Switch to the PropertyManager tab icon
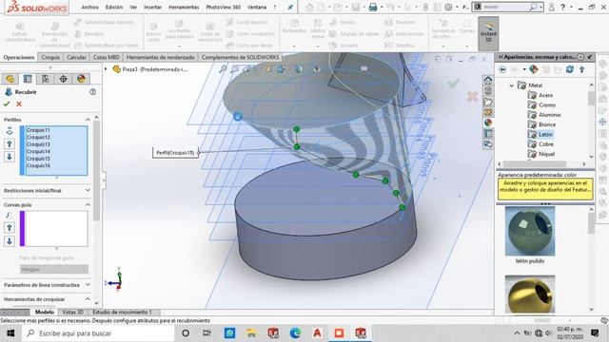 [x=28, y=79]
